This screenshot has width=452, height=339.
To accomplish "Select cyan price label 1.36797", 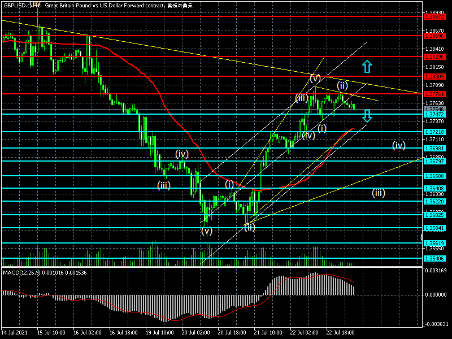I will click(434, 161).
